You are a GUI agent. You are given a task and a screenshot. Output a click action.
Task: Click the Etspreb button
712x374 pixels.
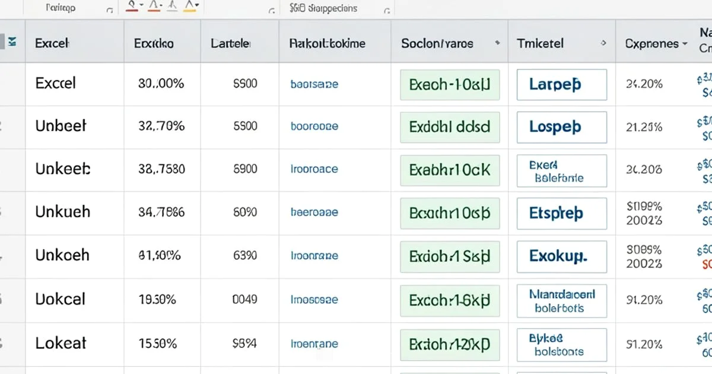[561, 214]
